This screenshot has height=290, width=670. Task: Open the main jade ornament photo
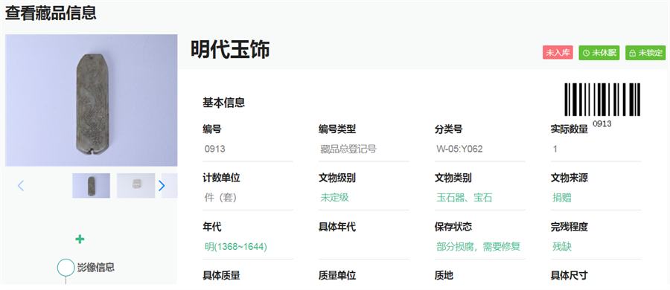point(91,100)
